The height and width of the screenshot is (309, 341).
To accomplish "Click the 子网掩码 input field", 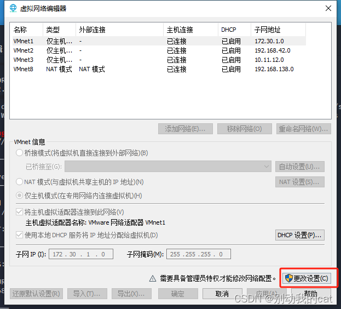I will [199, 254].
